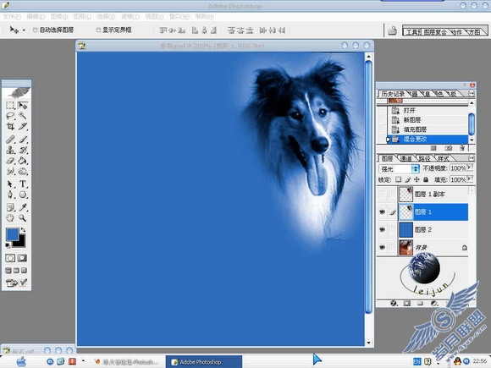This screenshot has width=491, height=368.
Task: Hide the 背景 layer eye icon
Action: coord(382,247)
